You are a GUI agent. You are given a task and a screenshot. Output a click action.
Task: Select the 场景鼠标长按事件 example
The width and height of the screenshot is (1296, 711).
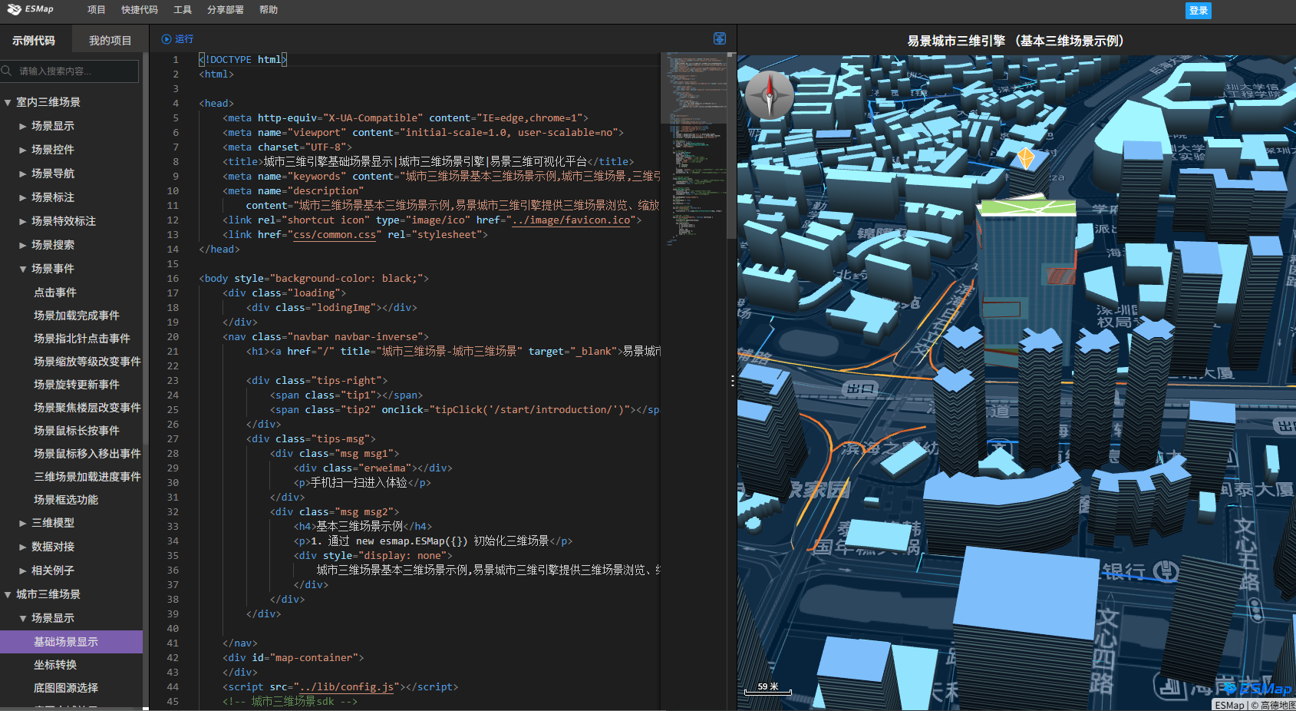coord(77,431)
